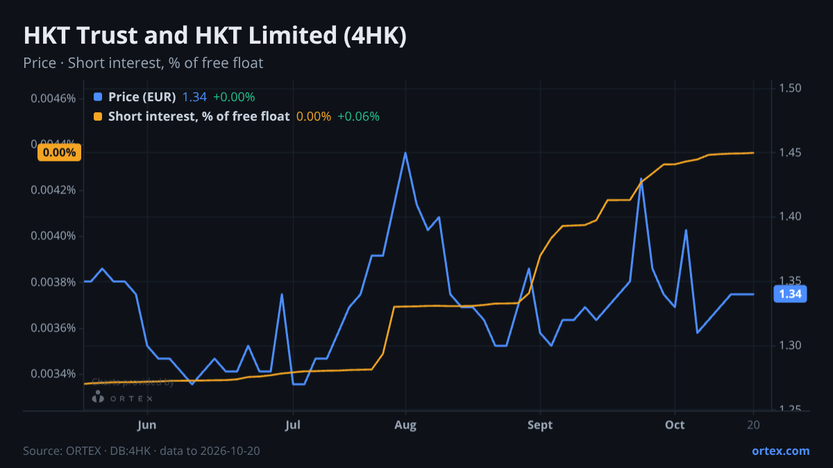Image resolution: width=833 pixels, height=468 pixels.
Task: Select the Sept label on the time axis
Action: pos(540,425)
